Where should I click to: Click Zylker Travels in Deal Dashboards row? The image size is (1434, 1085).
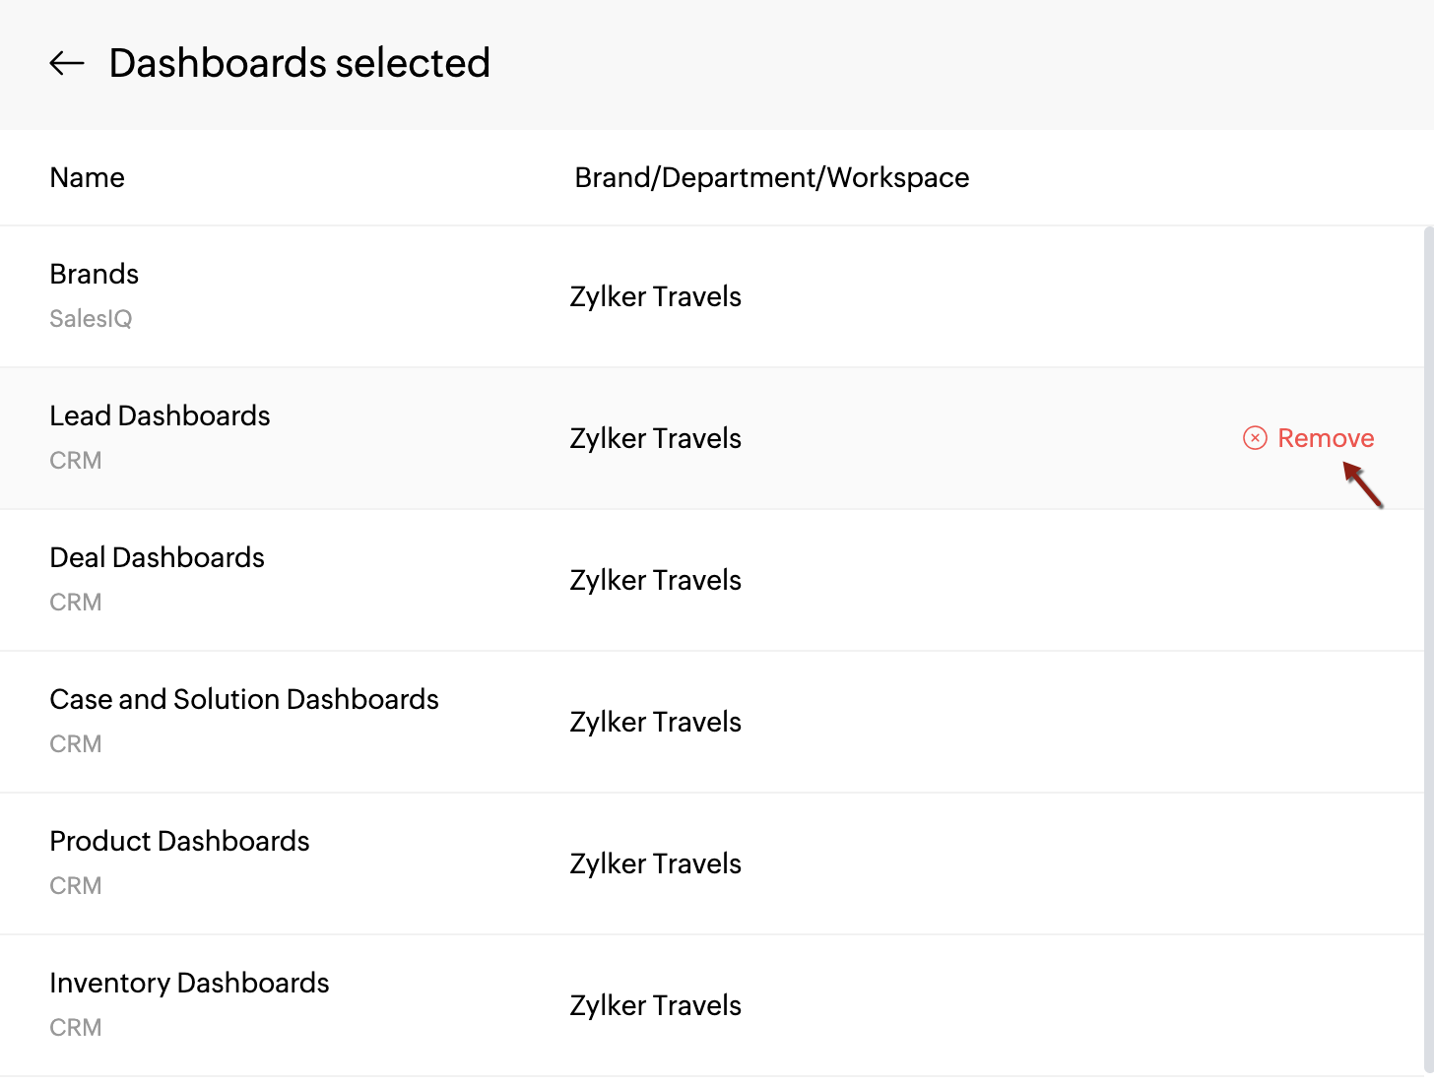656,580
